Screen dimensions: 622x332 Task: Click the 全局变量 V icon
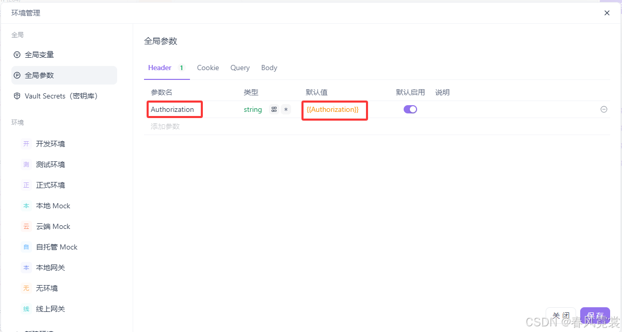click(x=17, y=55)
